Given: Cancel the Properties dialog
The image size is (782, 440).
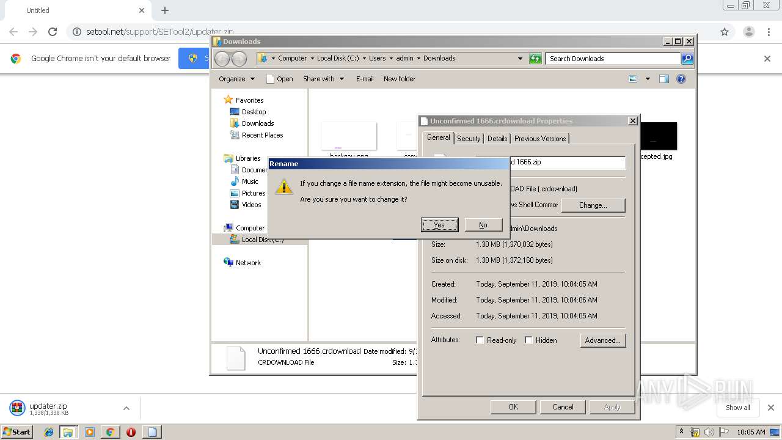Looking at the screenshot, I should pos(563,407).
